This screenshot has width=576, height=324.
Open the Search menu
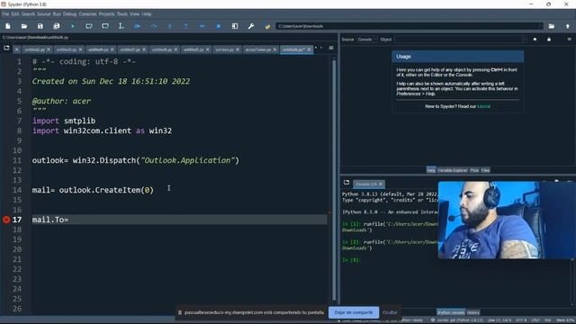coord(28,14)
